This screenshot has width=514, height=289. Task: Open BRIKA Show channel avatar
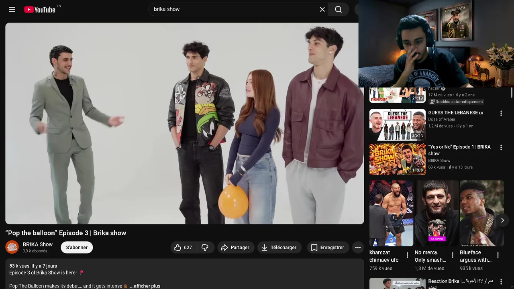click(12, 247)
